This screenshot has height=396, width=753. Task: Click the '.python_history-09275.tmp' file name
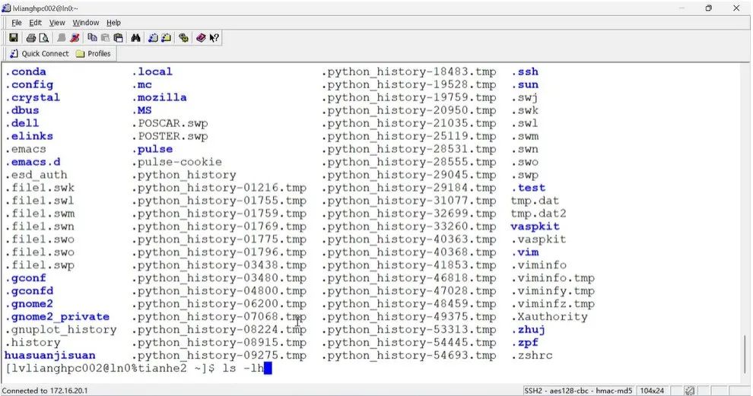219,356
